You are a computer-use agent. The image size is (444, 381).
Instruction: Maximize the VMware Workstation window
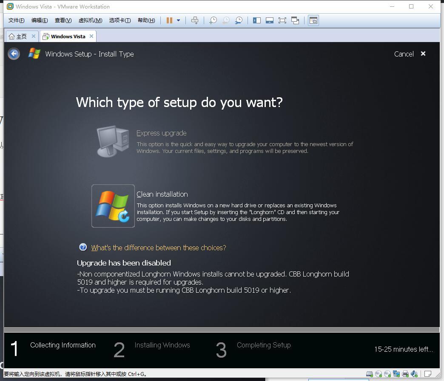point(411,6)
